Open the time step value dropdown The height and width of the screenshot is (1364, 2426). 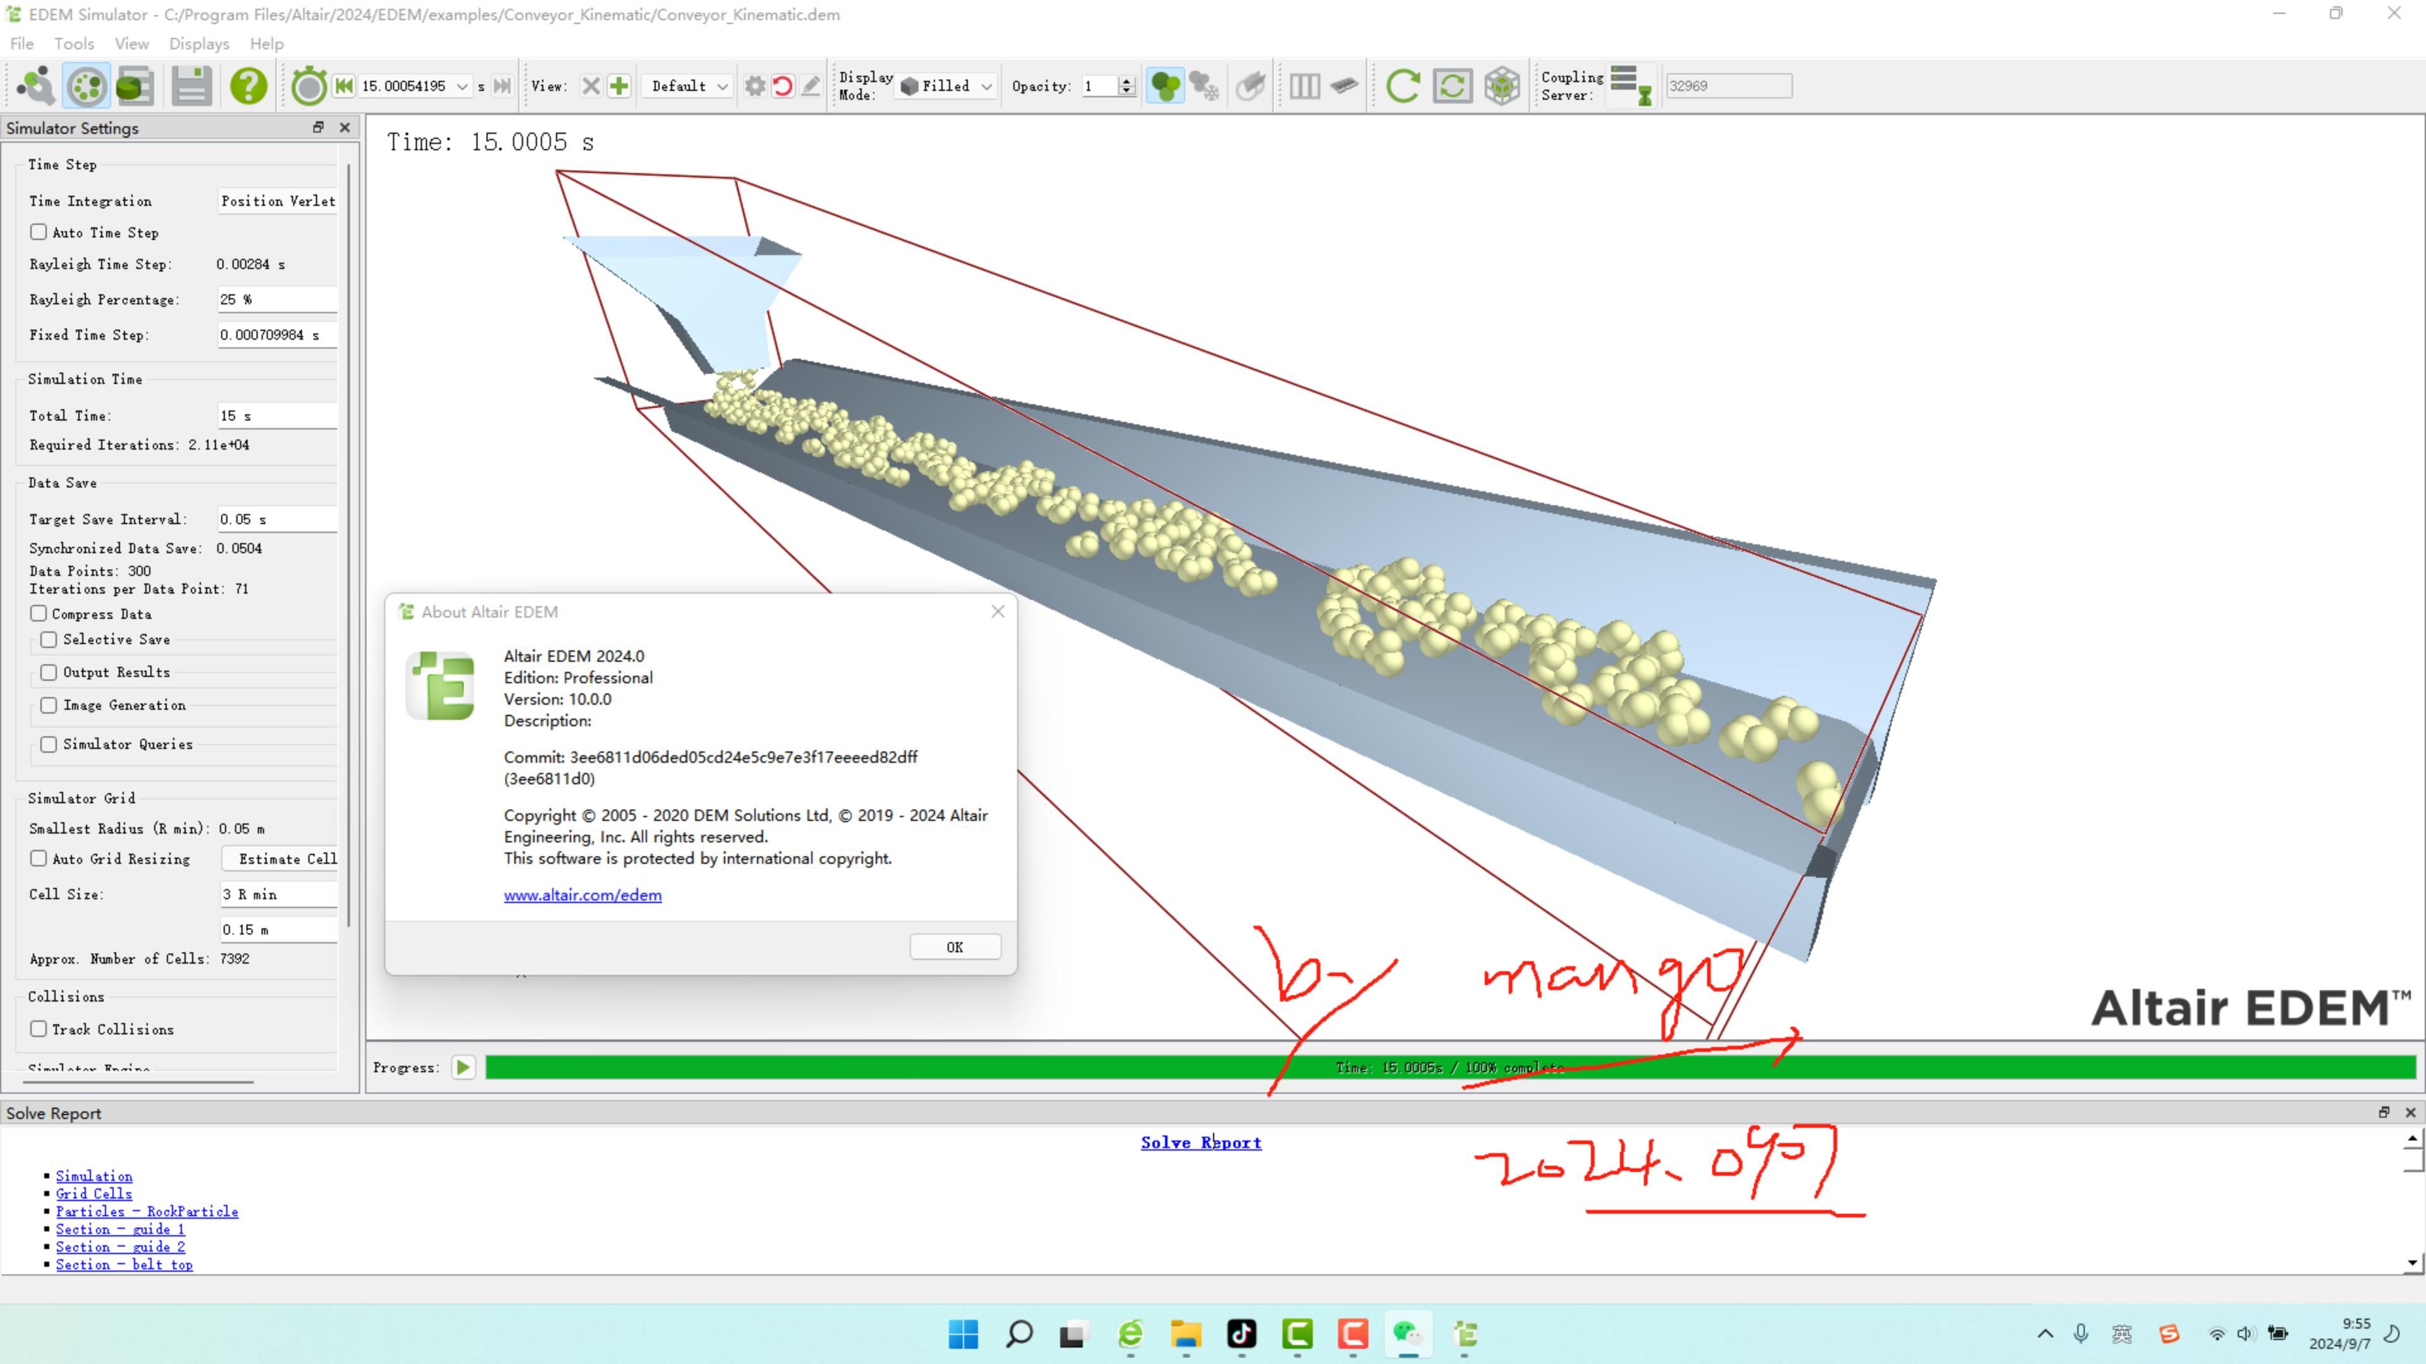click(x=462, y=86)
